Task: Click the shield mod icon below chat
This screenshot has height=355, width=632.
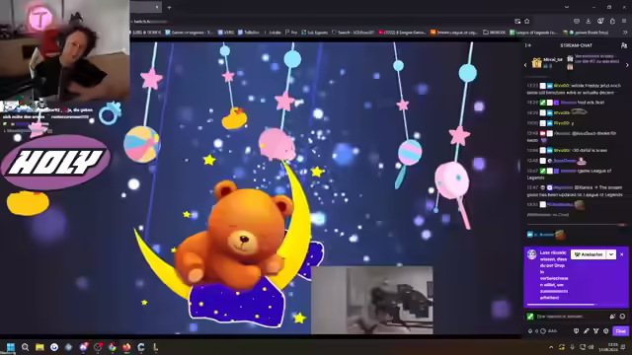Action: point(576,331)
